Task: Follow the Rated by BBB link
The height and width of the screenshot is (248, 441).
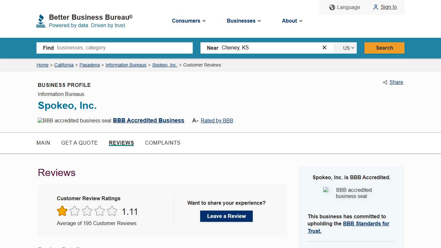Action: 217,120
